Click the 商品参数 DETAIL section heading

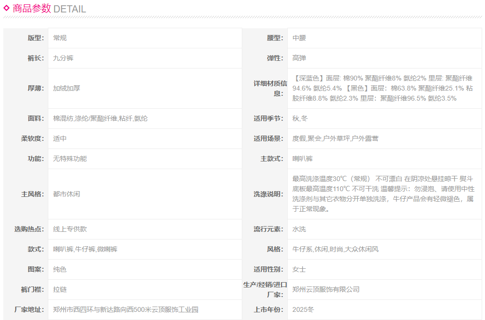click(49, 9)
